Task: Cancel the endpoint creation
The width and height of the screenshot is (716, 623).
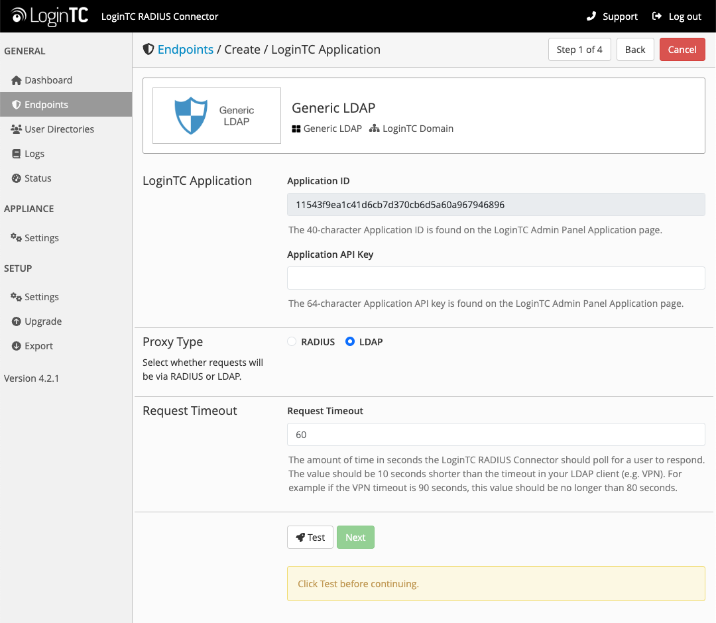Action: pos(682,50)
